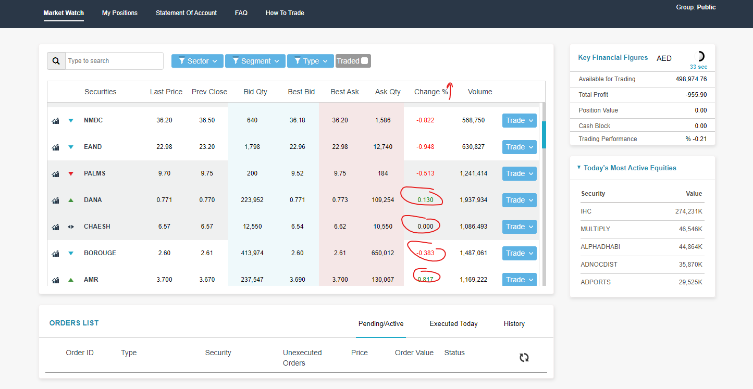753x389 pixels.
Task: Open the chart icon beside DANA
Action: (55, 200)
